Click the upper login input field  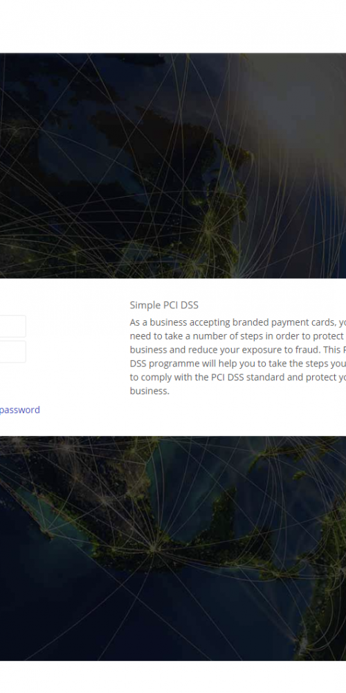pyautogui.click(x=12, y=326)
